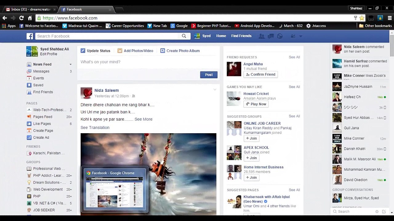Viewport: 394px width, 221px height.
Task: Select the Facebook browser tab
Action: tap(86, 10)
